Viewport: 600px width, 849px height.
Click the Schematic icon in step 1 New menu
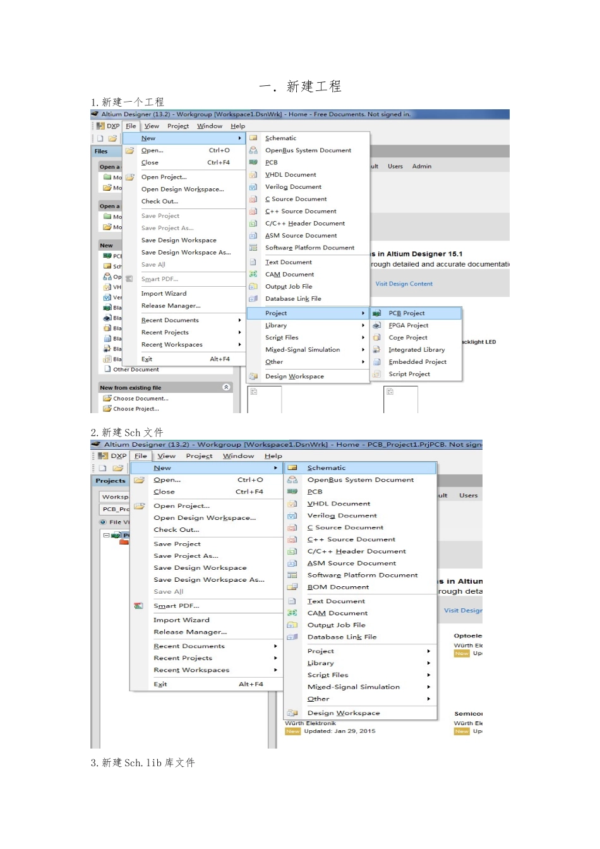click(x=253, y=138)
